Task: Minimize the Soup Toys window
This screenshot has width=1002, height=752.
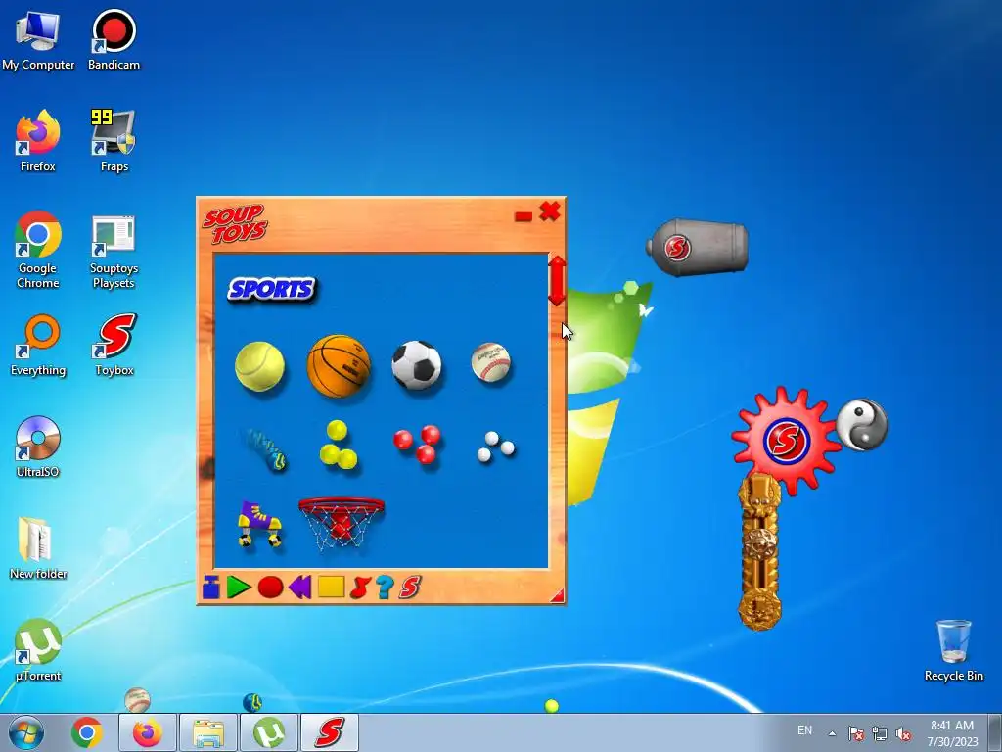Action: coord(524,216)
